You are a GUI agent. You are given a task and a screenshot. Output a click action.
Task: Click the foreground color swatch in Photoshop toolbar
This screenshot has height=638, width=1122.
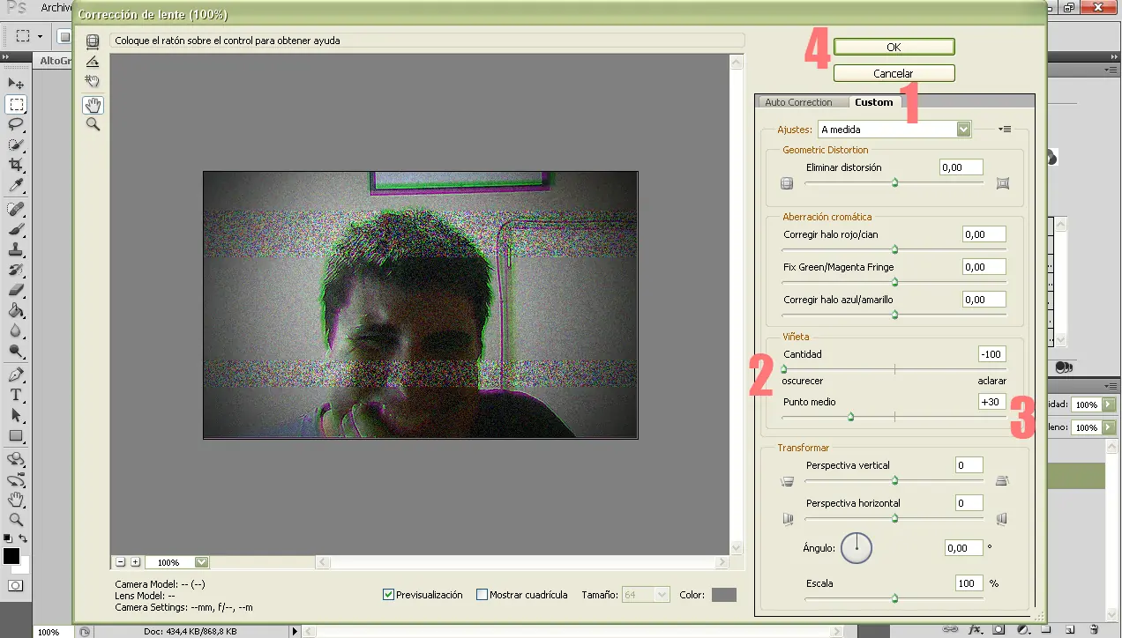11,557
